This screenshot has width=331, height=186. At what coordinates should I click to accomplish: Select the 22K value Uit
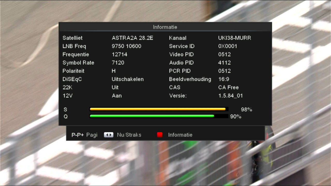point(115,88)
